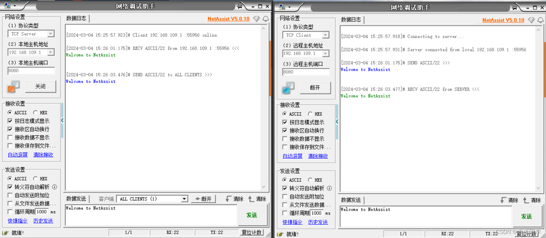Click the 断开 button beside ALL CLIENTS dropdown
The height and width of the screenshot is (238, 546).
pyautogui.click(x=204, y=199)
